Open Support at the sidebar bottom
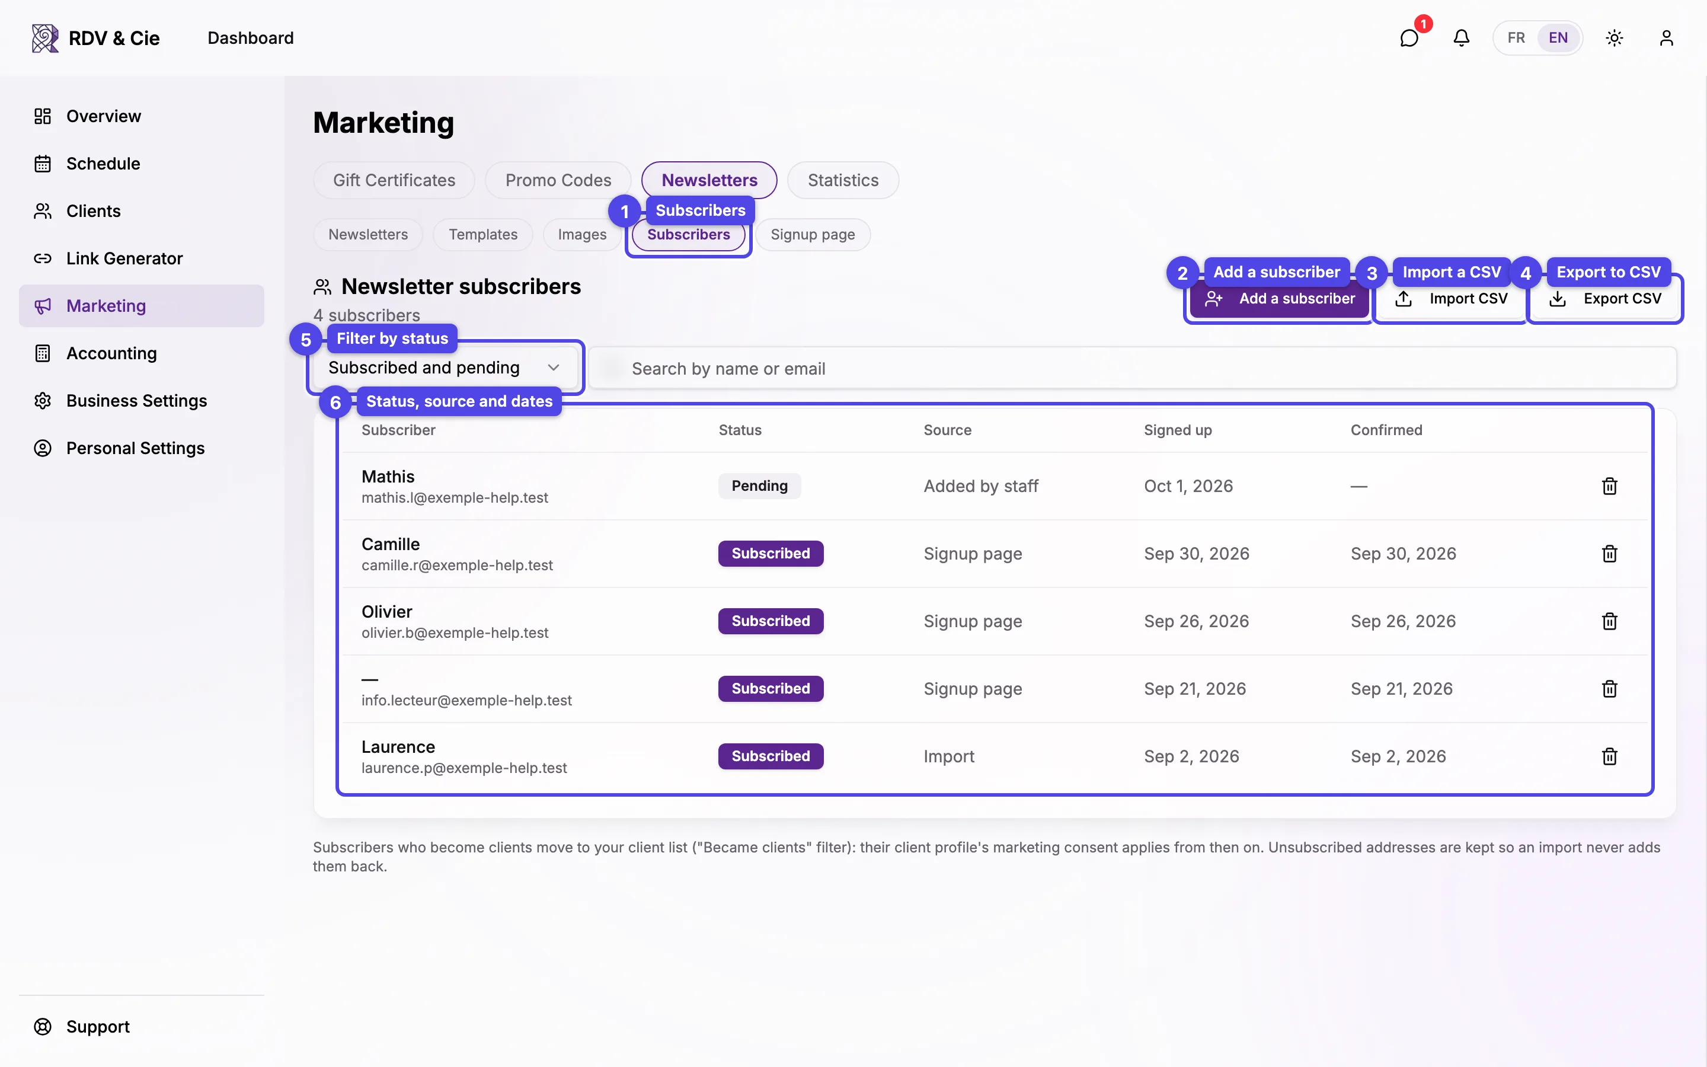The image size is (1707, 1067). pyautogui.click(x=141, y=1027)
